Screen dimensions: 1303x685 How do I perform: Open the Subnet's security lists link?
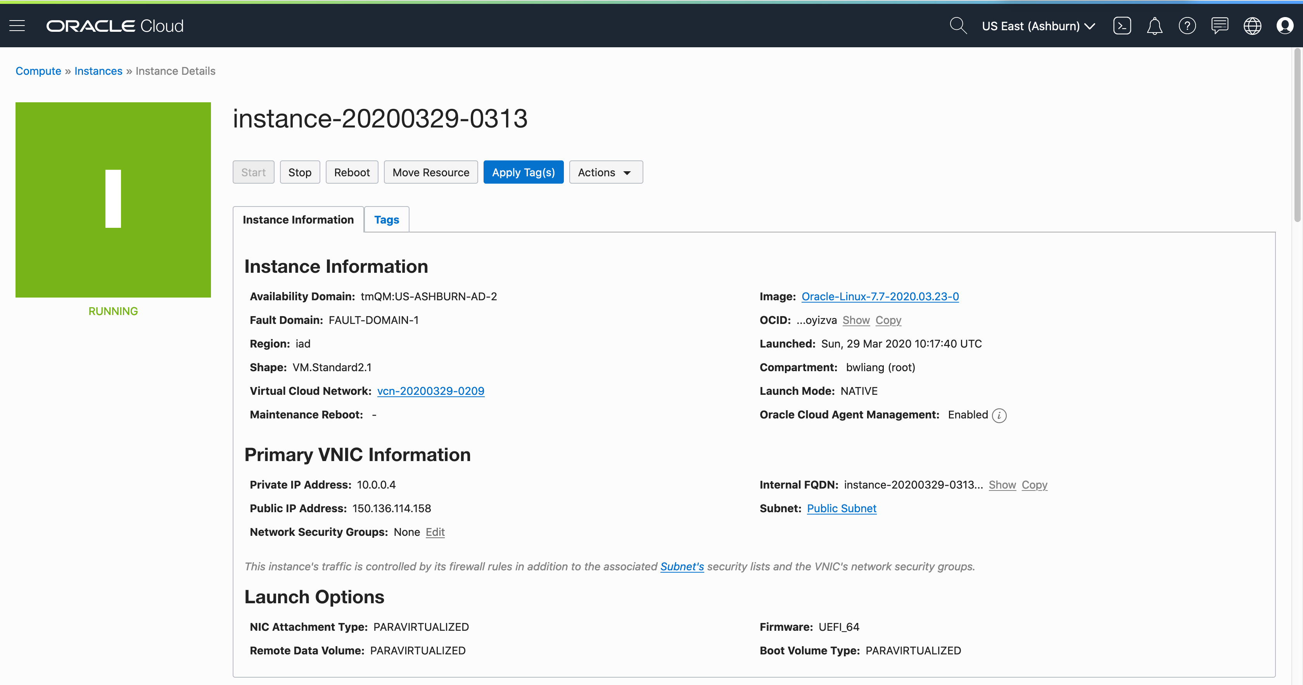click(x=682, y=566)
